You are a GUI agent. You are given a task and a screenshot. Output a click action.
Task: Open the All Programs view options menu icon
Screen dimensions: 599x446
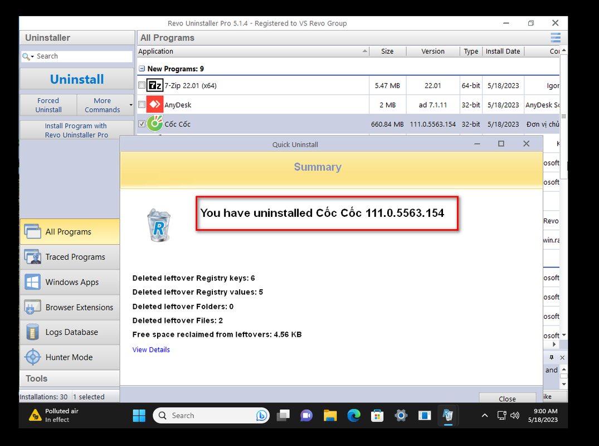556,37
